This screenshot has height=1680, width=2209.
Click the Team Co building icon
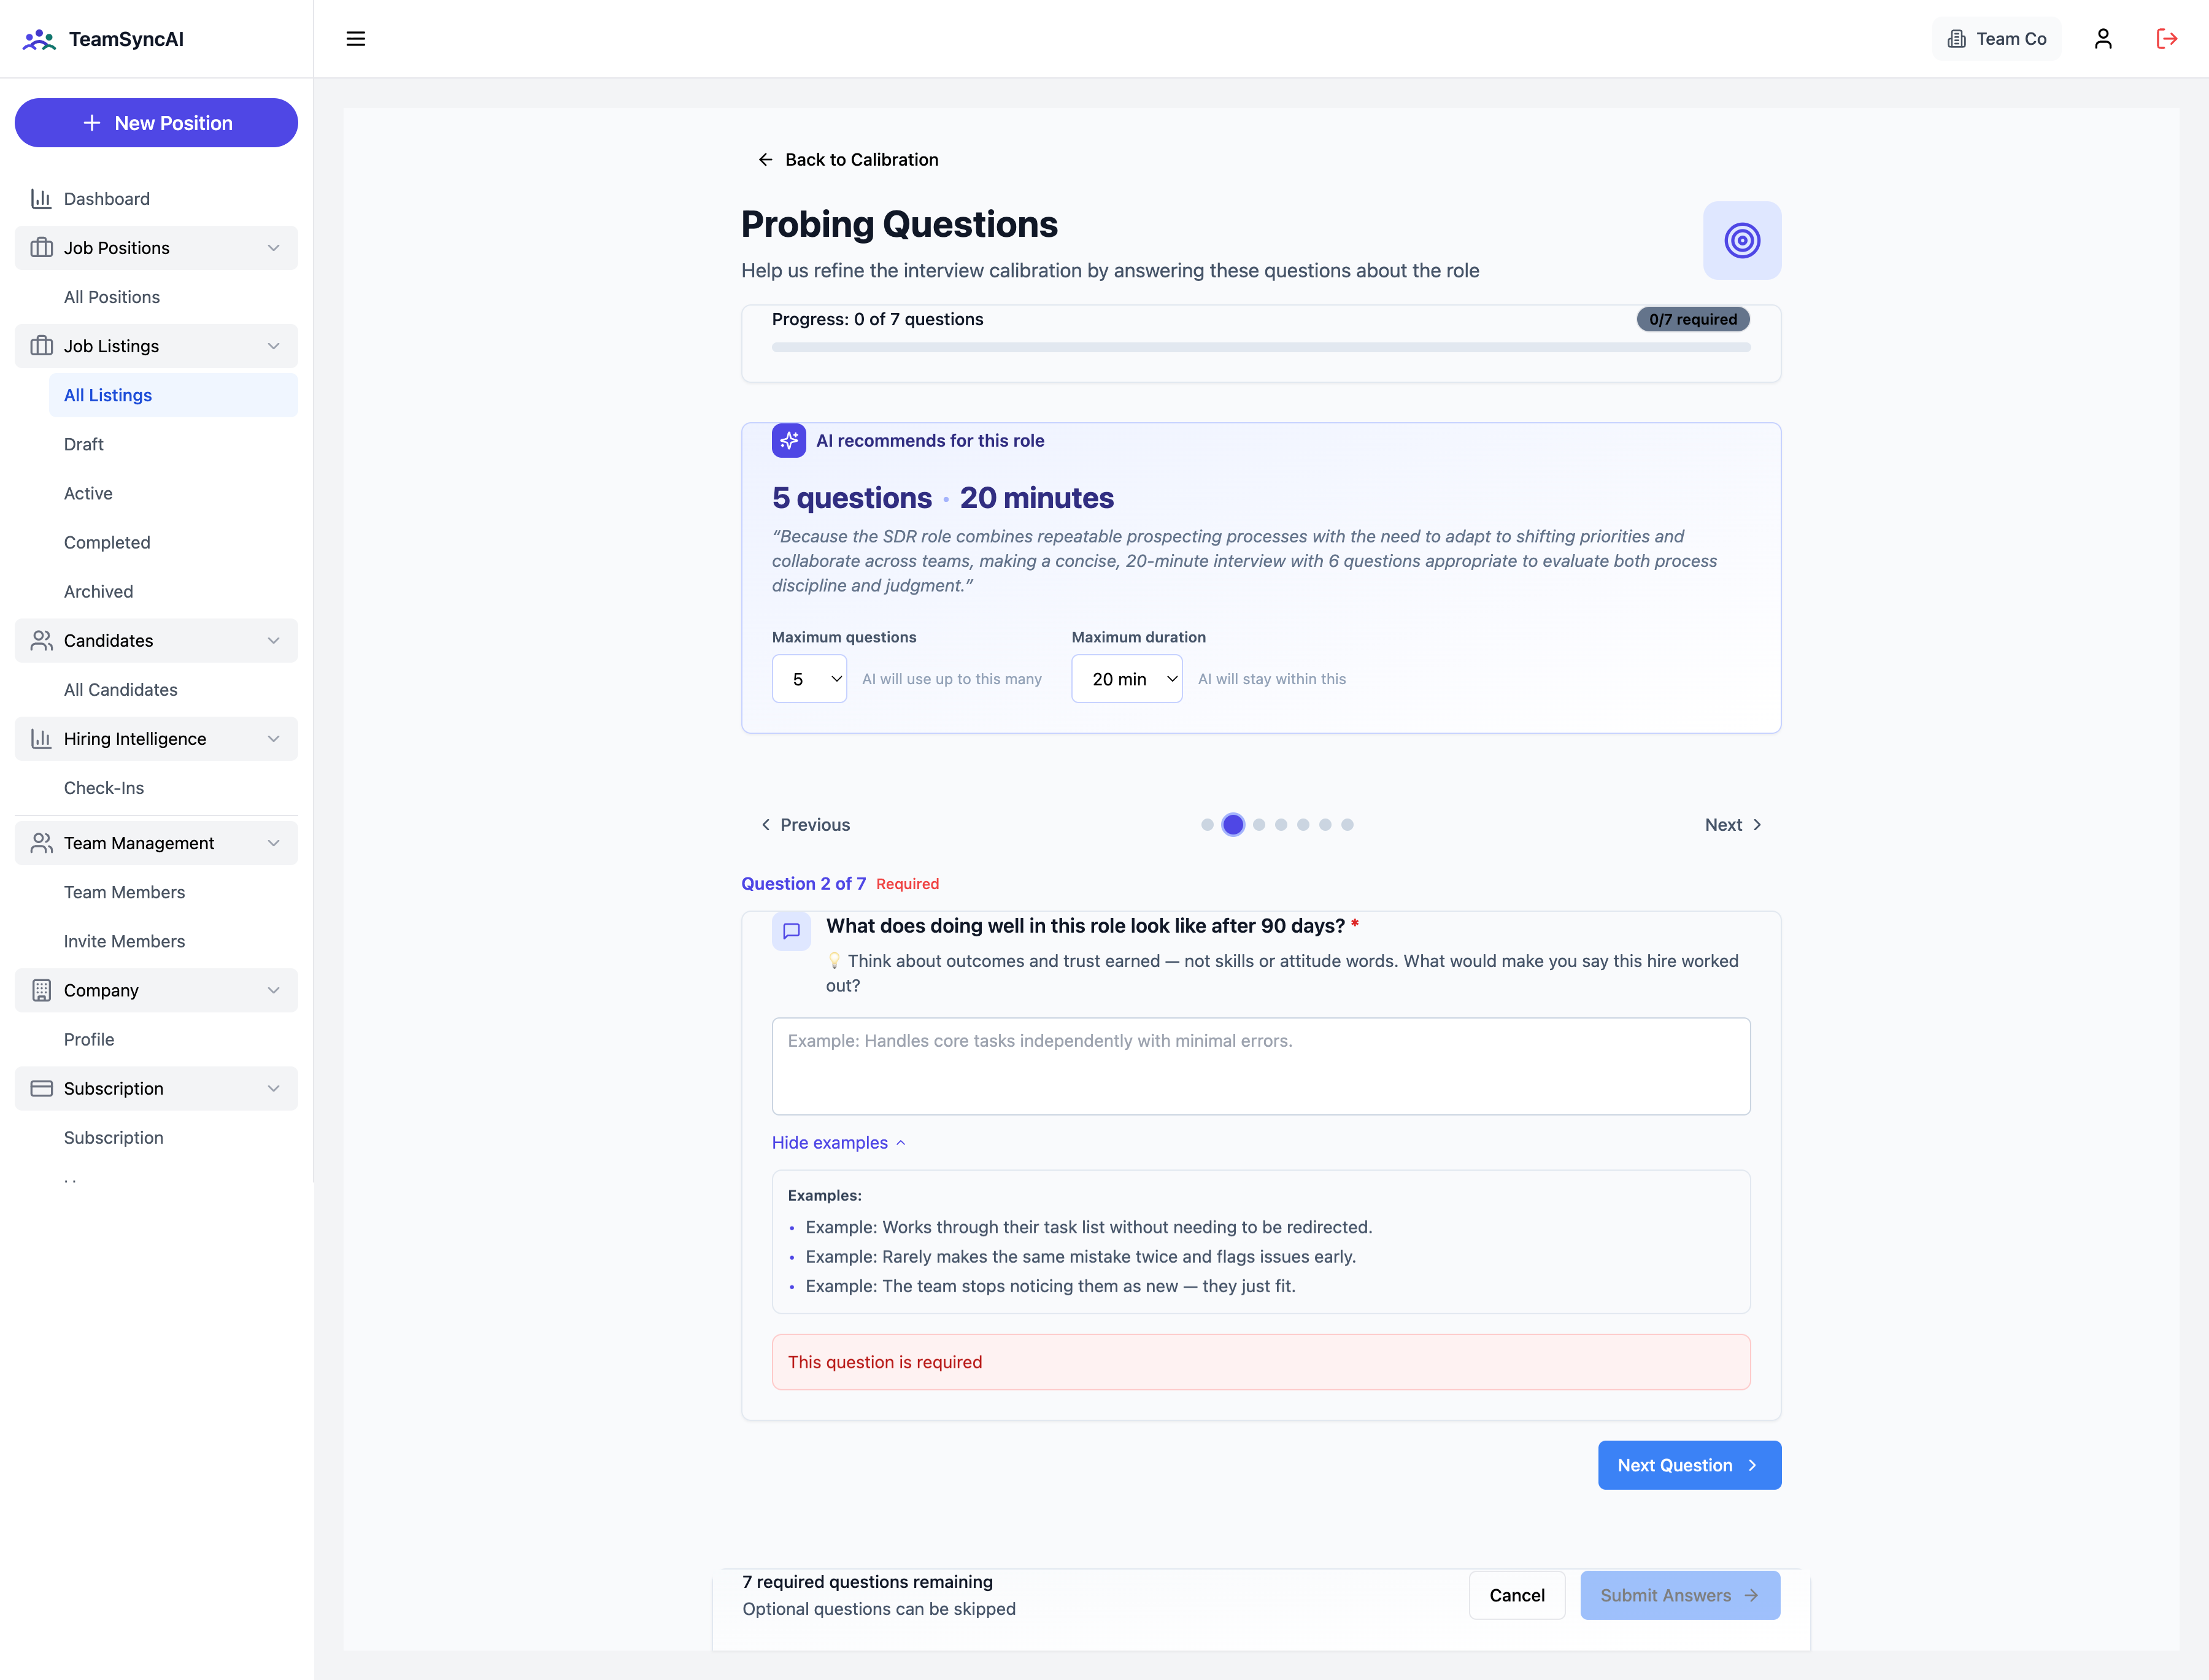click(x=1956, y=39)
